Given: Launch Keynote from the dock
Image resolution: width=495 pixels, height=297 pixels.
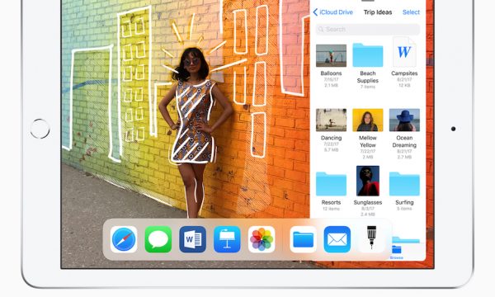Looking at the screenshot, I should point(227,239).
